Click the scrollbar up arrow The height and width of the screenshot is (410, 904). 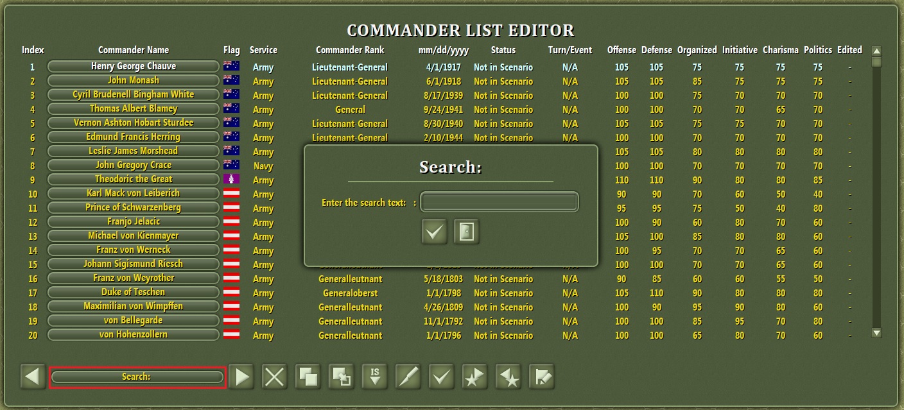coord(876,51)
